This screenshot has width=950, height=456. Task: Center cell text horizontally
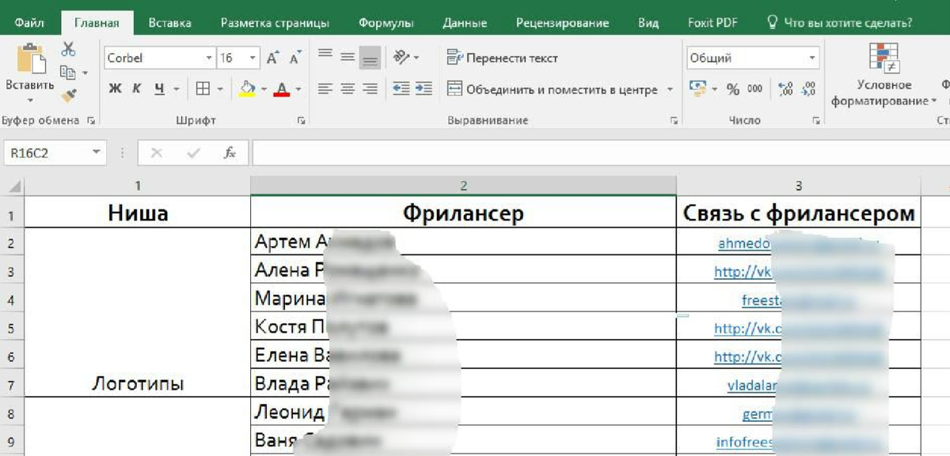347,89
